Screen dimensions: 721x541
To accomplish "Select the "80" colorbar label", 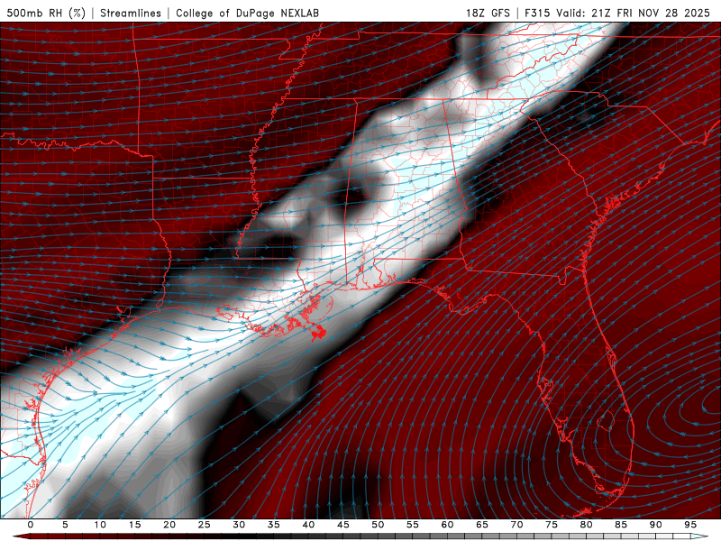I will point(587,525).
